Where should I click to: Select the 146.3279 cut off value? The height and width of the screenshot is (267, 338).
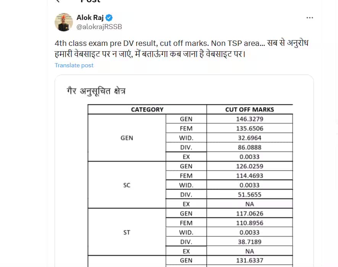click(249, 119)
